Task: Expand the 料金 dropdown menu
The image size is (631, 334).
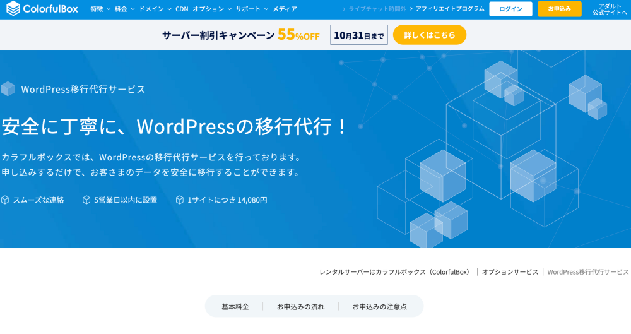Action: pos(124,9)
